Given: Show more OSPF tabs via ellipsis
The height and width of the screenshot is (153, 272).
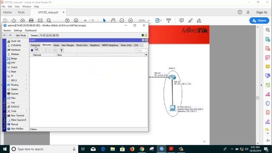Looking at the screenshot, I should click(142, 45).
